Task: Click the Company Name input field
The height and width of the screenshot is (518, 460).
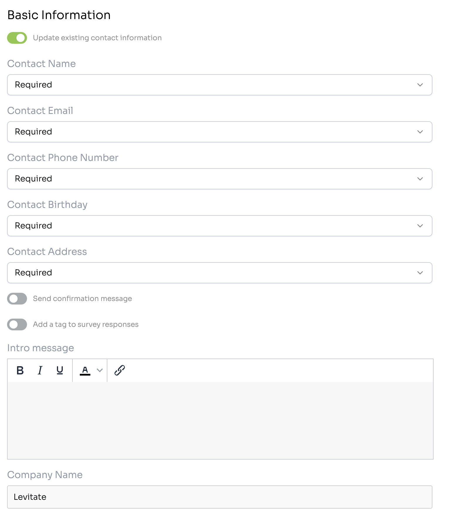Action: tap(219, 497)
